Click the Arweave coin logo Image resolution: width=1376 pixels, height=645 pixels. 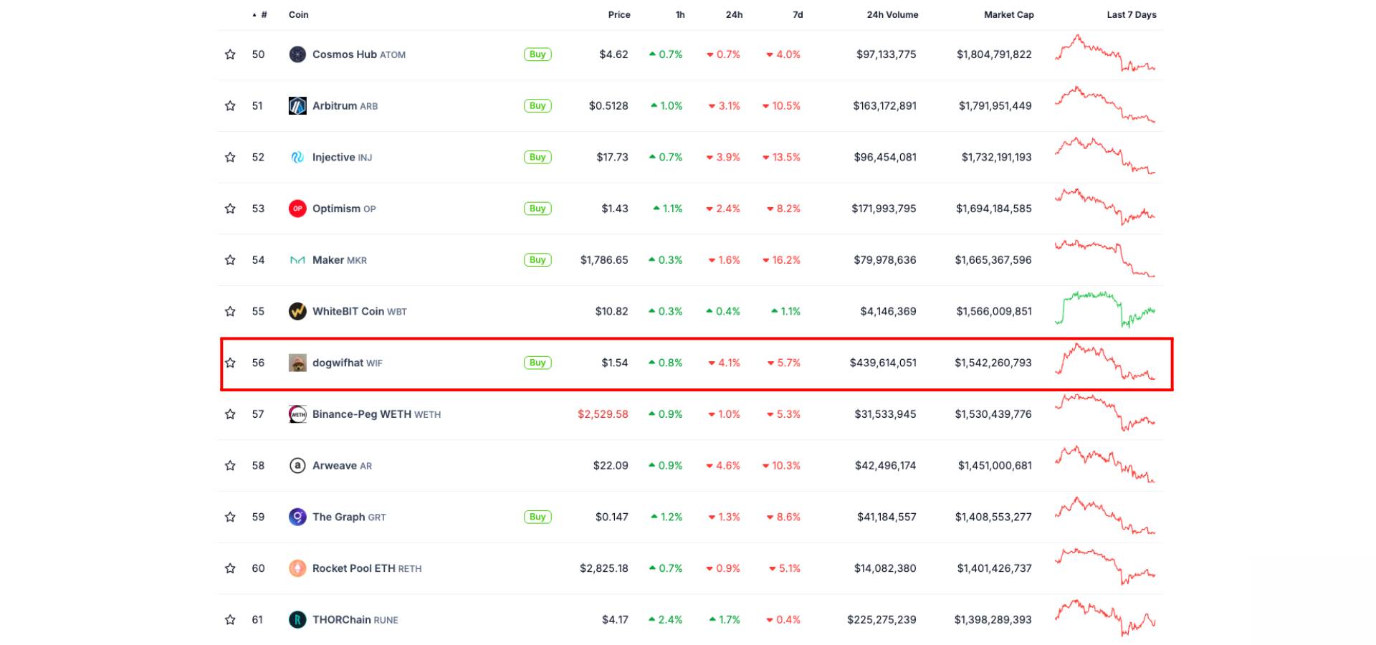(297, 466)
